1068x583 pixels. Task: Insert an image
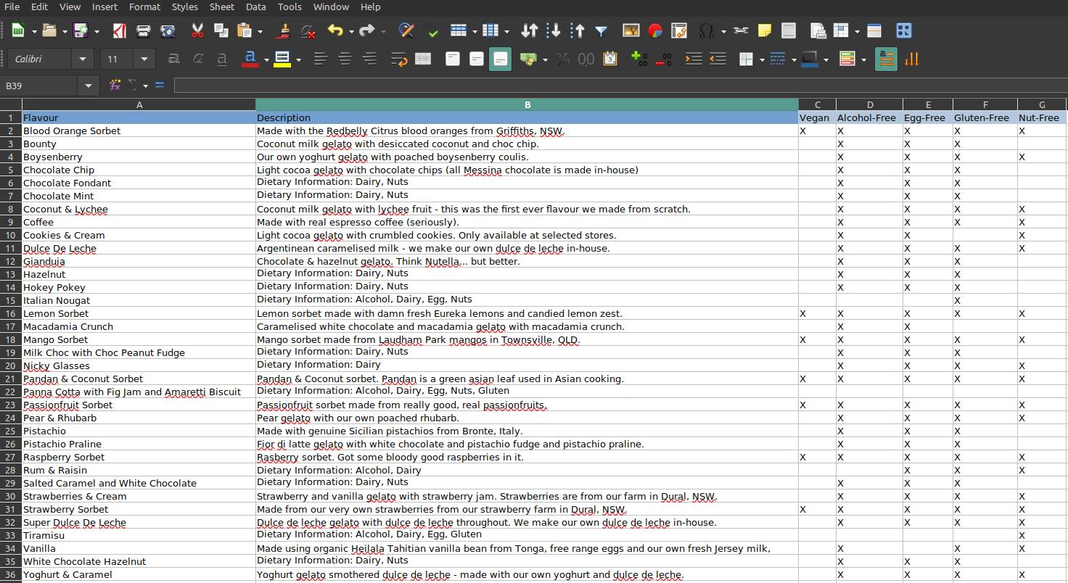coord(631,30)
